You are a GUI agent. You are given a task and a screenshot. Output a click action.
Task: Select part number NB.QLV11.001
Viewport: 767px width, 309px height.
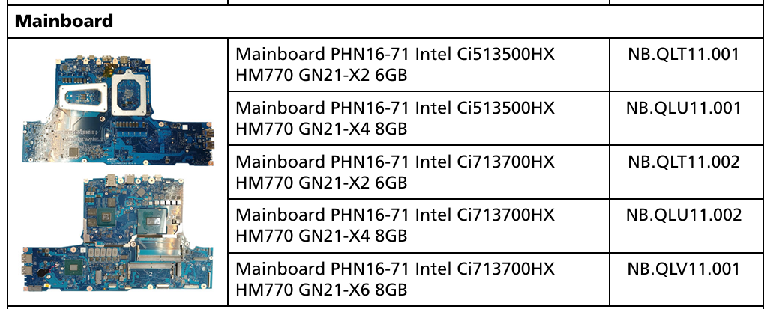(683, 269)
